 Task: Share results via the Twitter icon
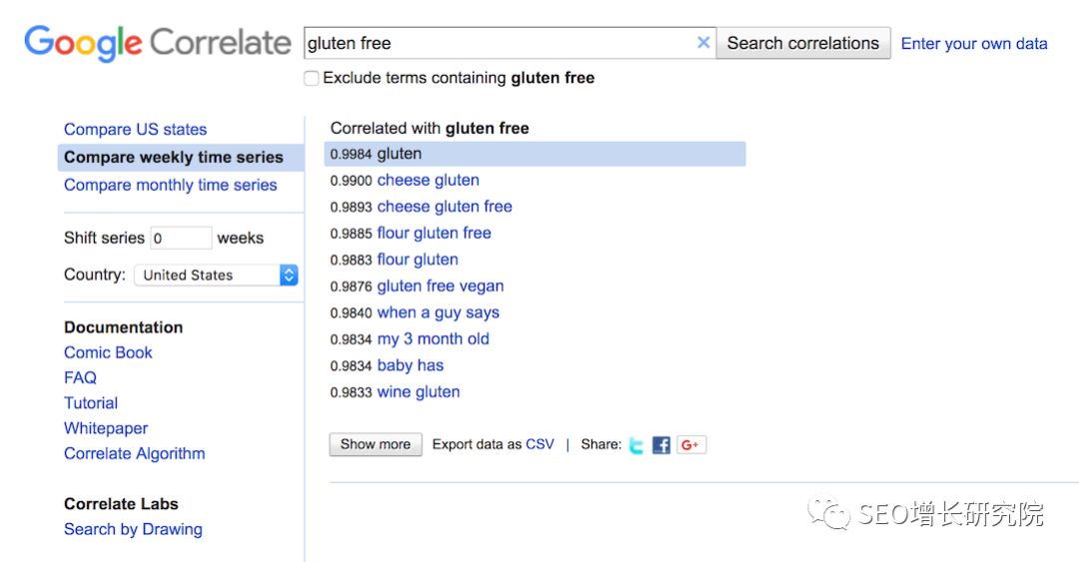[x=636, y=445]
